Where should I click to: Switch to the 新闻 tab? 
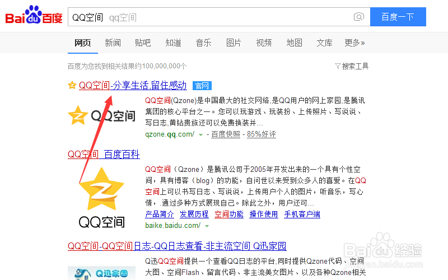[113, 43]
